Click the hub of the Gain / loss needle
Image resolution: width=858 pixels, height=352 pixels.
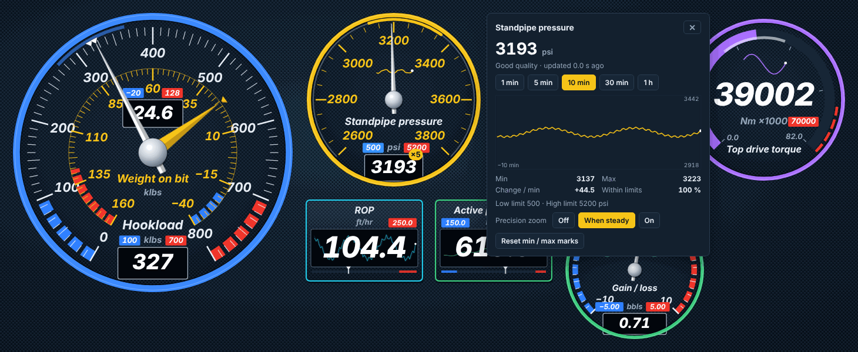(635, 270)
